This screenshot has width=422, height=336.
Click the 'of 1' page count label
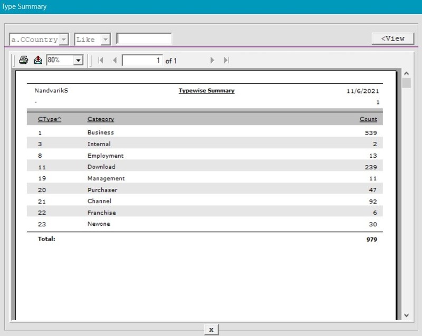pos(171,61)
